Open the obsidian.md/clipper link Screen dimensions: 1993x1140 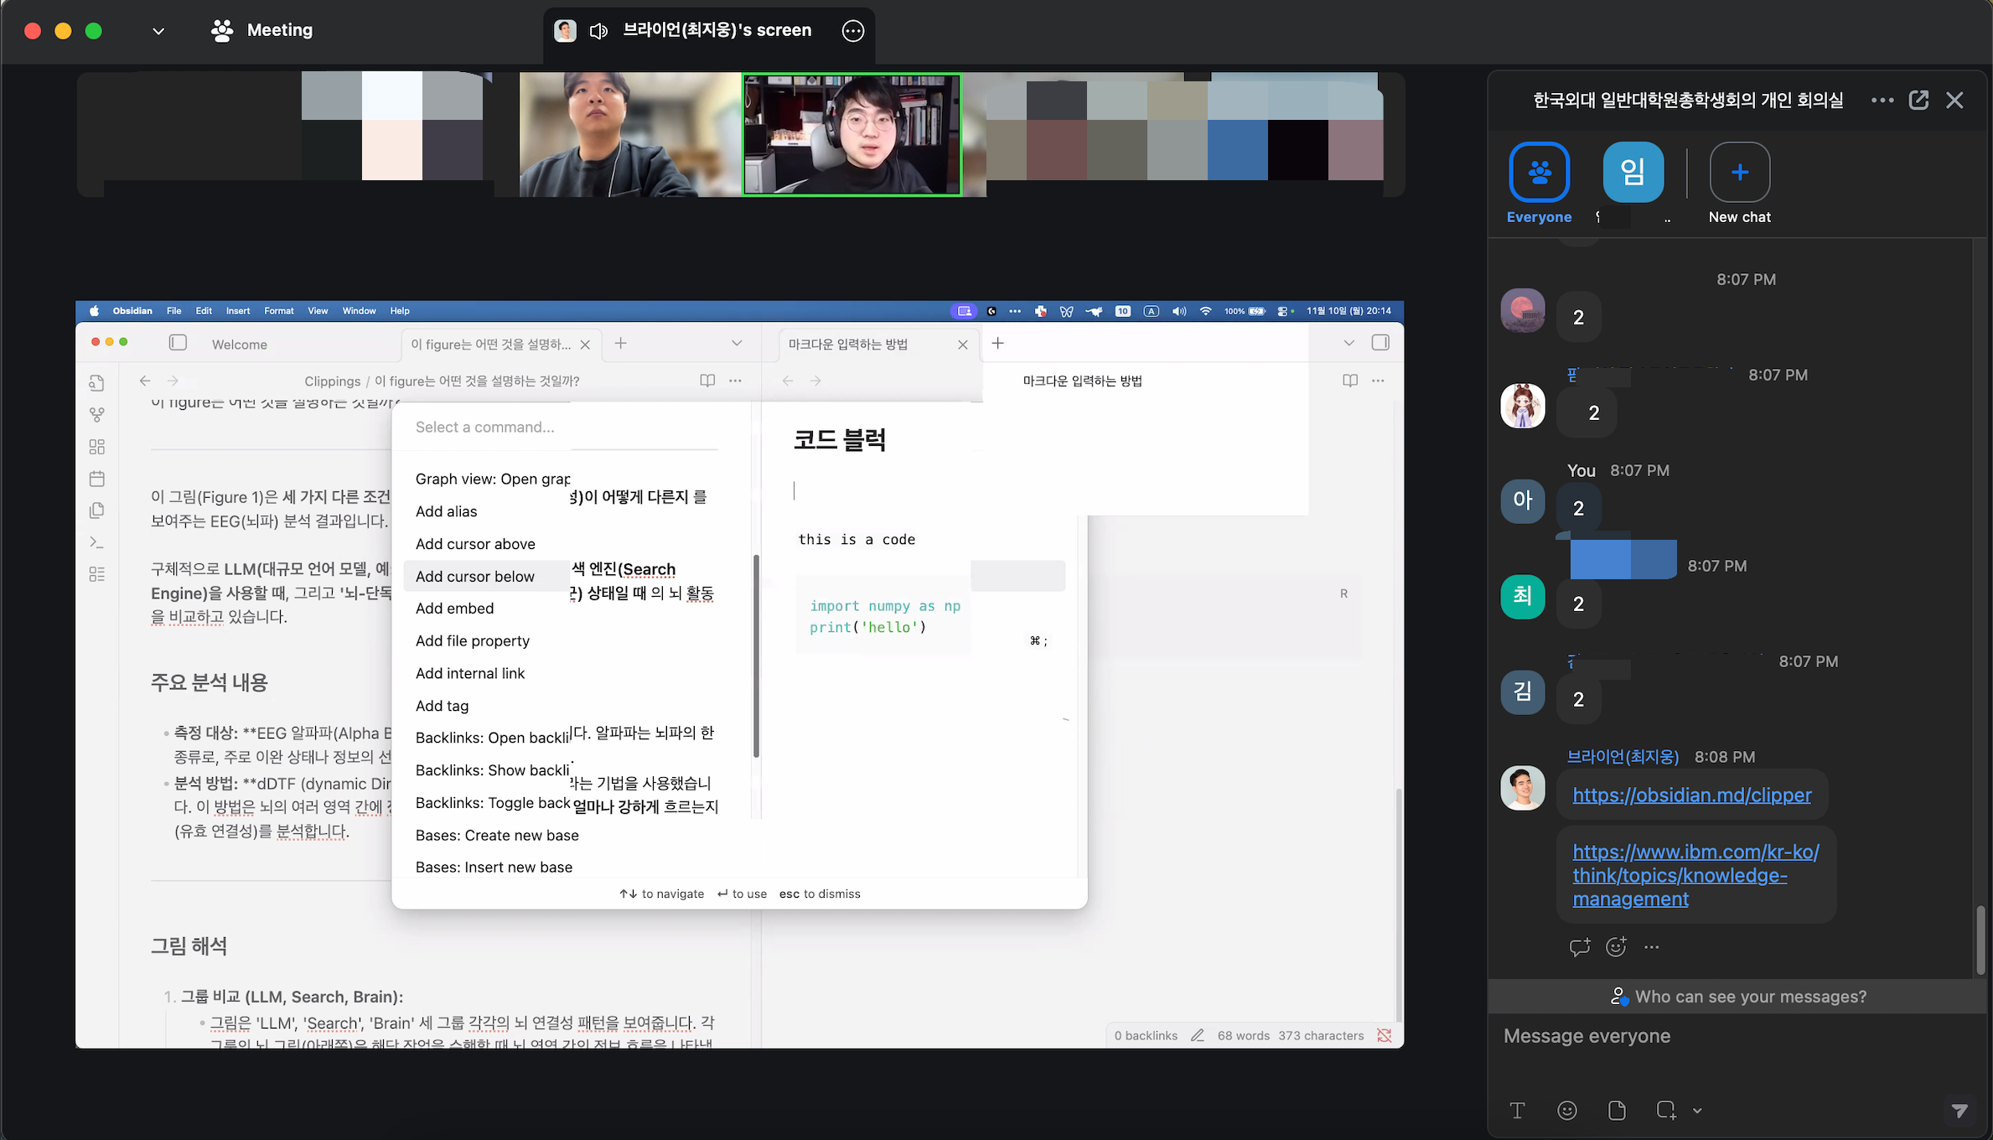point(1691,795)
